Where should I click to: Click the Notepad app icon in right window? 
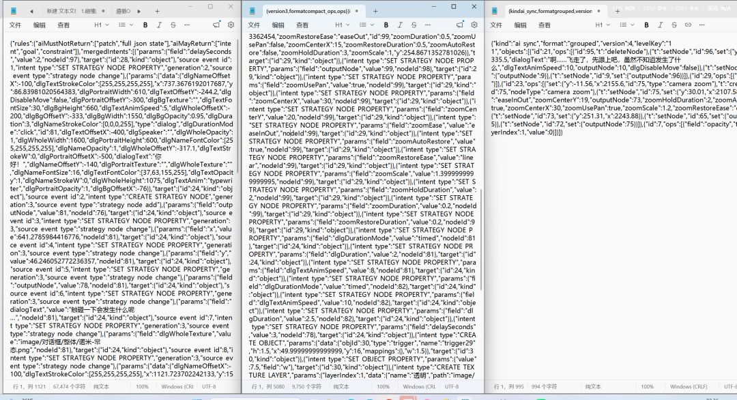tap(495, 11)
